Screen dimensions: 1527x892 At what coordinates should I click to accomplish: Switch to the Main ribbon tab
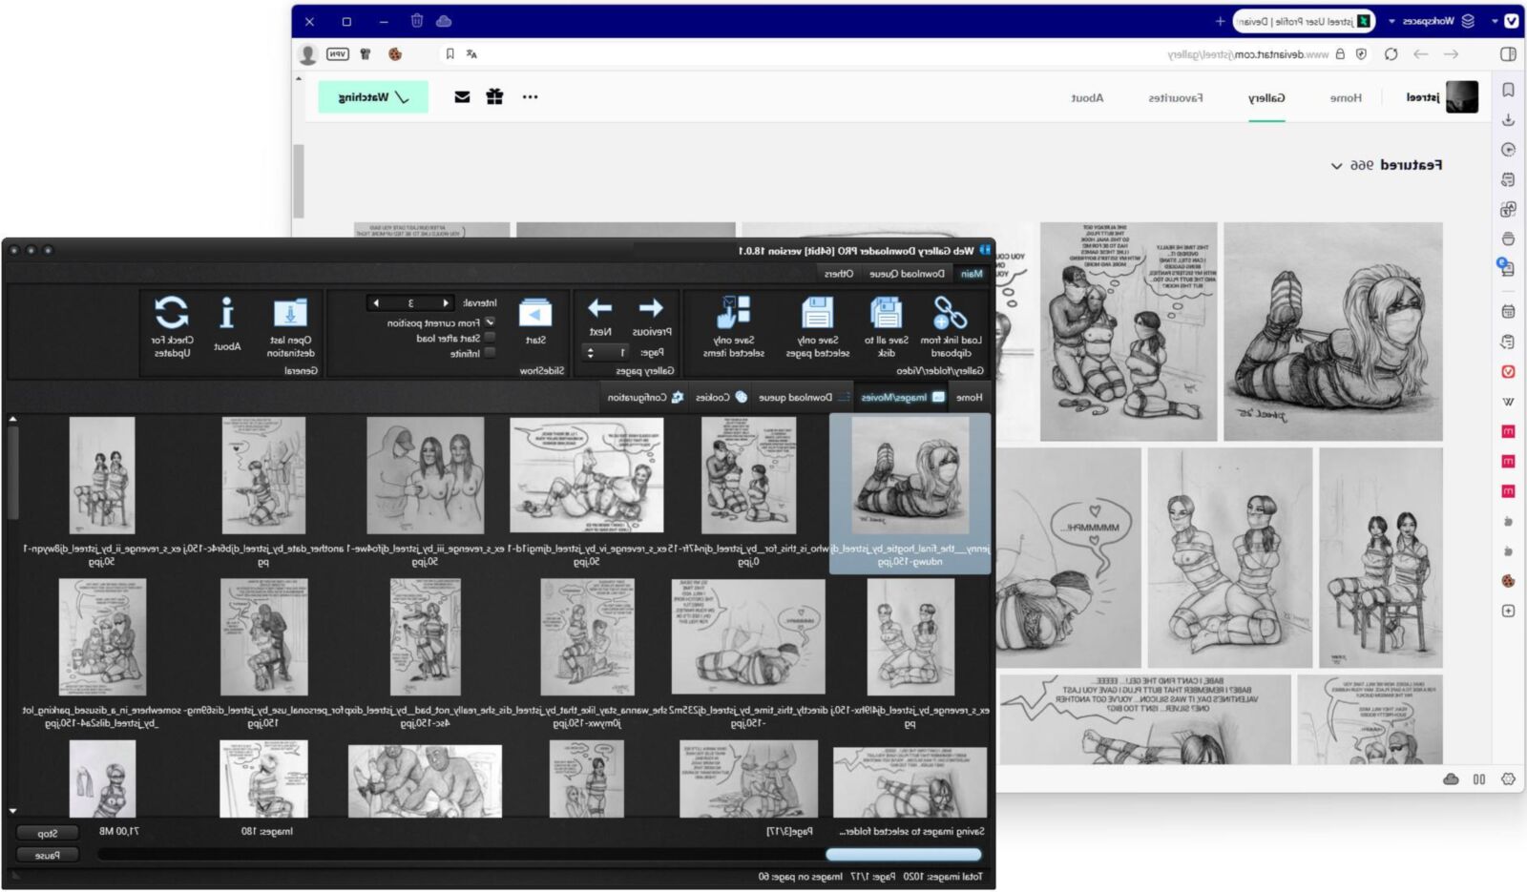(972, 274)
